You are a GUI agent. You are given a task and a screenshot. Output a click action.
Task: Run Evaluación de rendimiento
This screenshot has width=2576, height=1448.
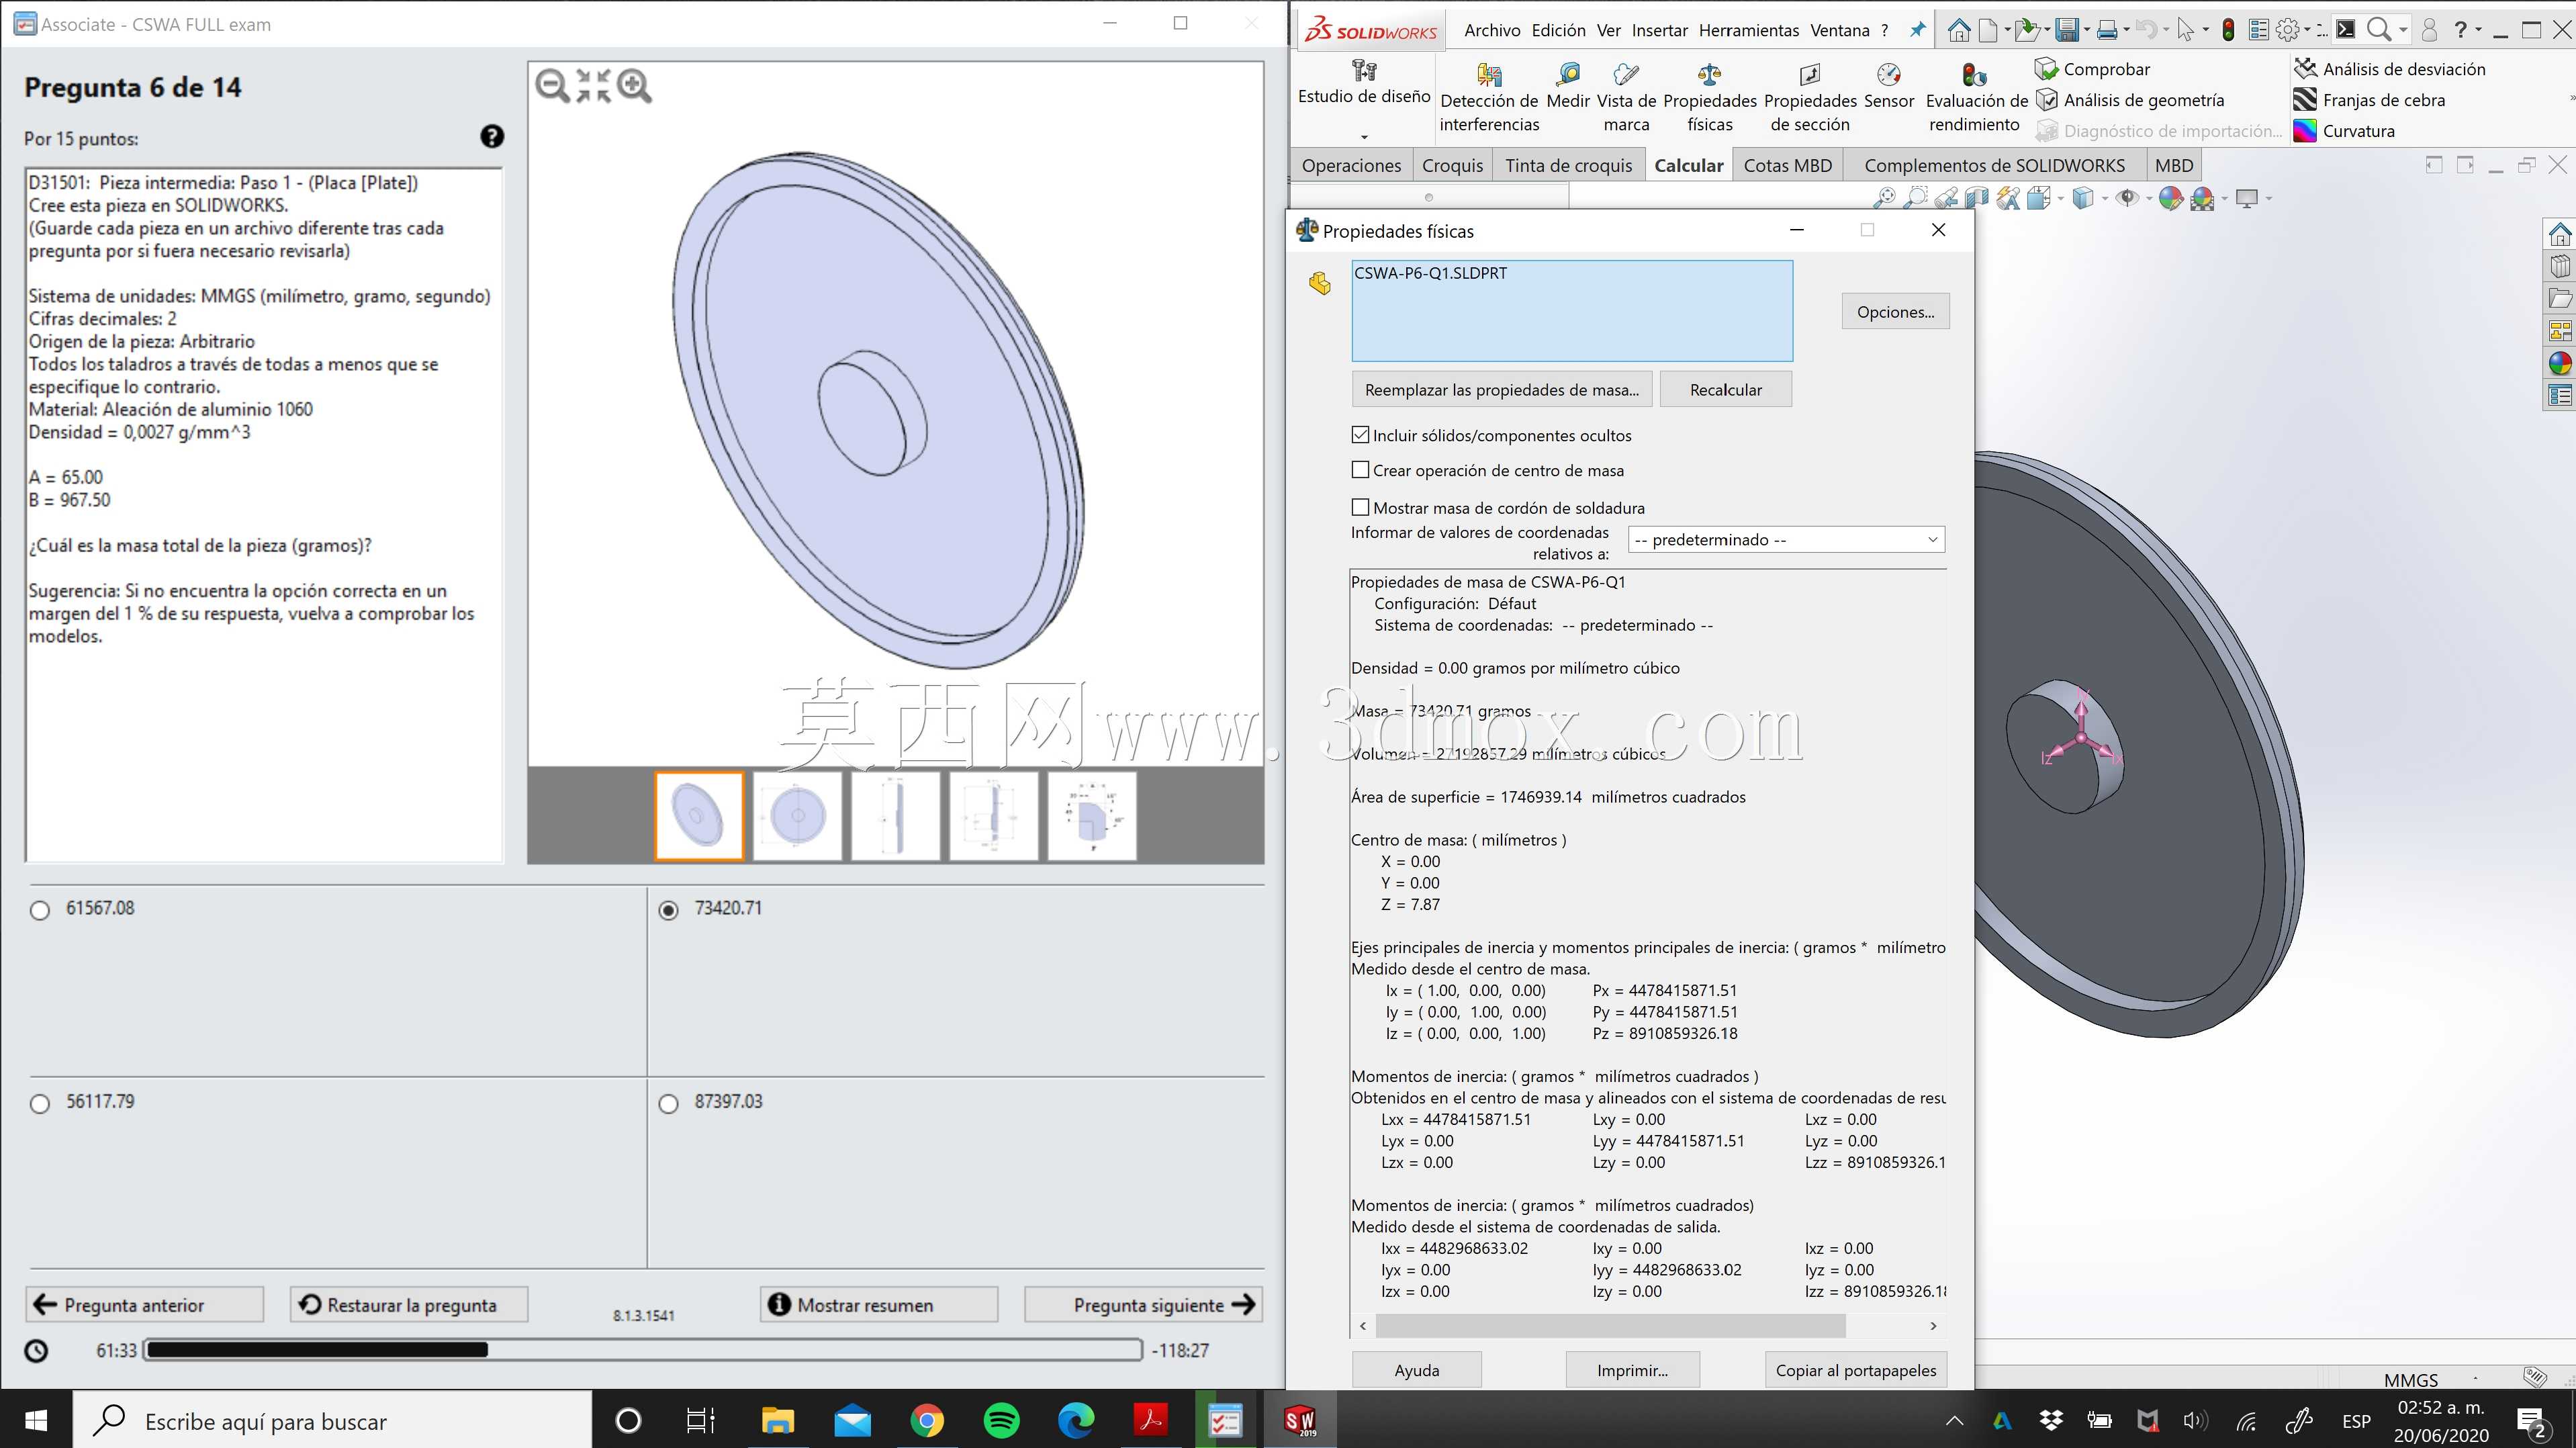click(x=1975, y=98)
